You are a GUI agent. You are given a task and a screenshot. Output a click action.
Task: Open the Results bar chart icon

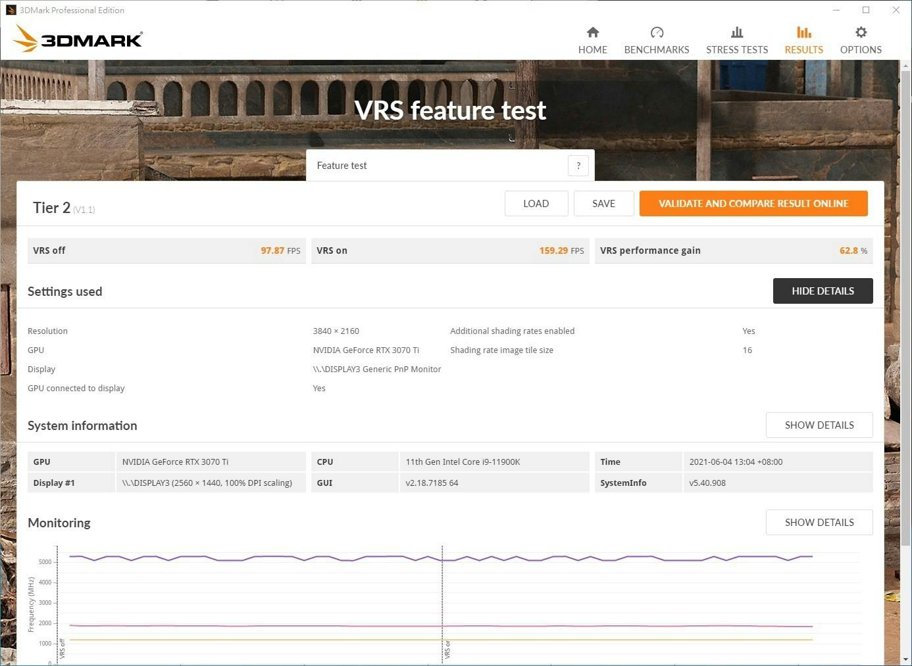(804, 32)
